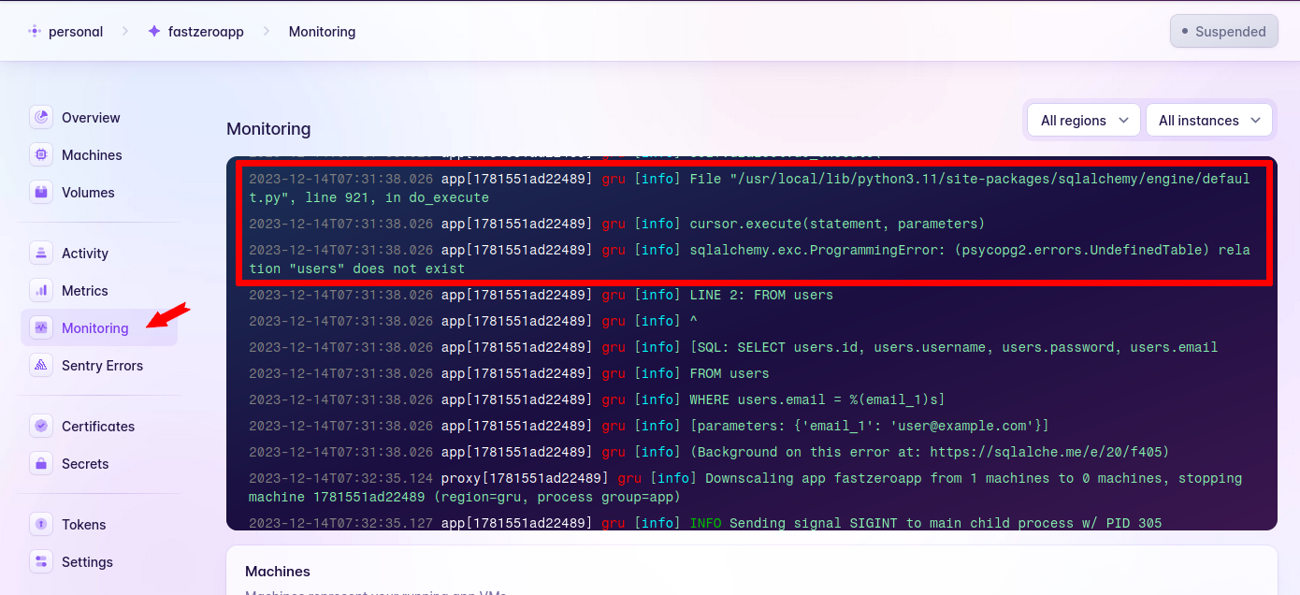
Task: Click the Monitoring waveform icon
Action: [41, 328]
